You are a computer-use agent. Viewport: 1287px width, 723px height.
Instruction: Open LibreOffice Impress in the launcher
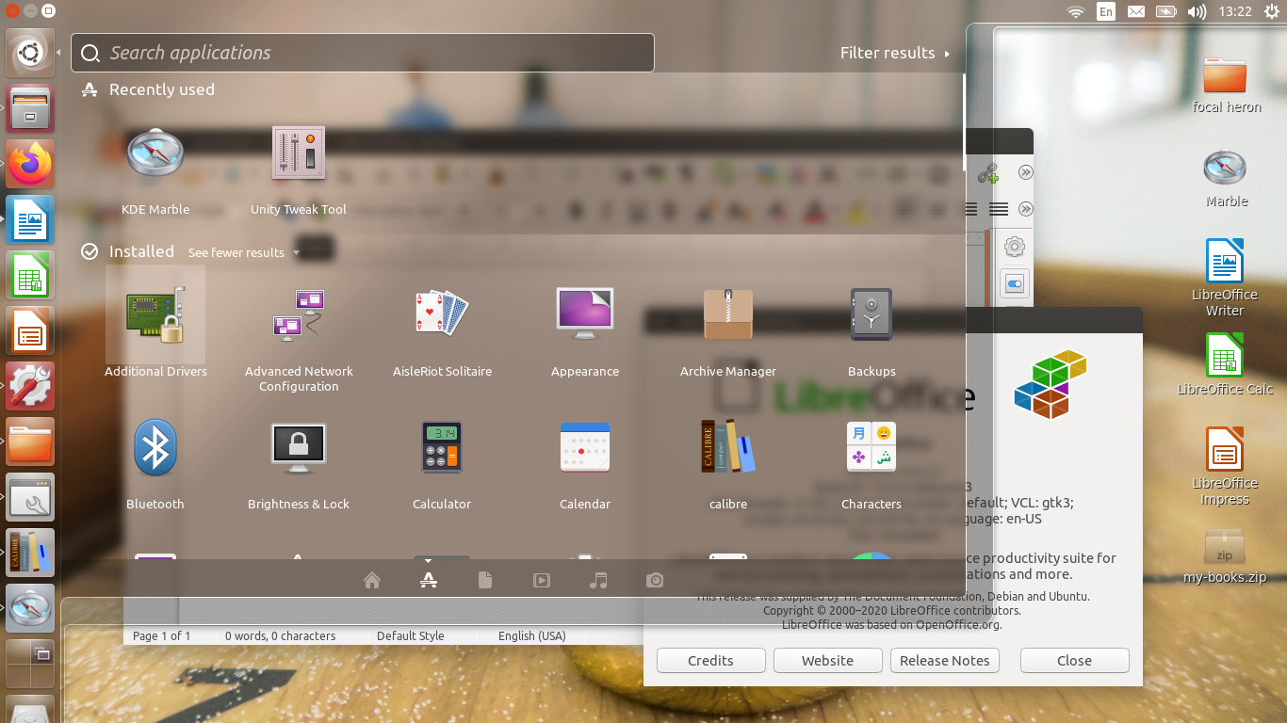click(31, 329)
